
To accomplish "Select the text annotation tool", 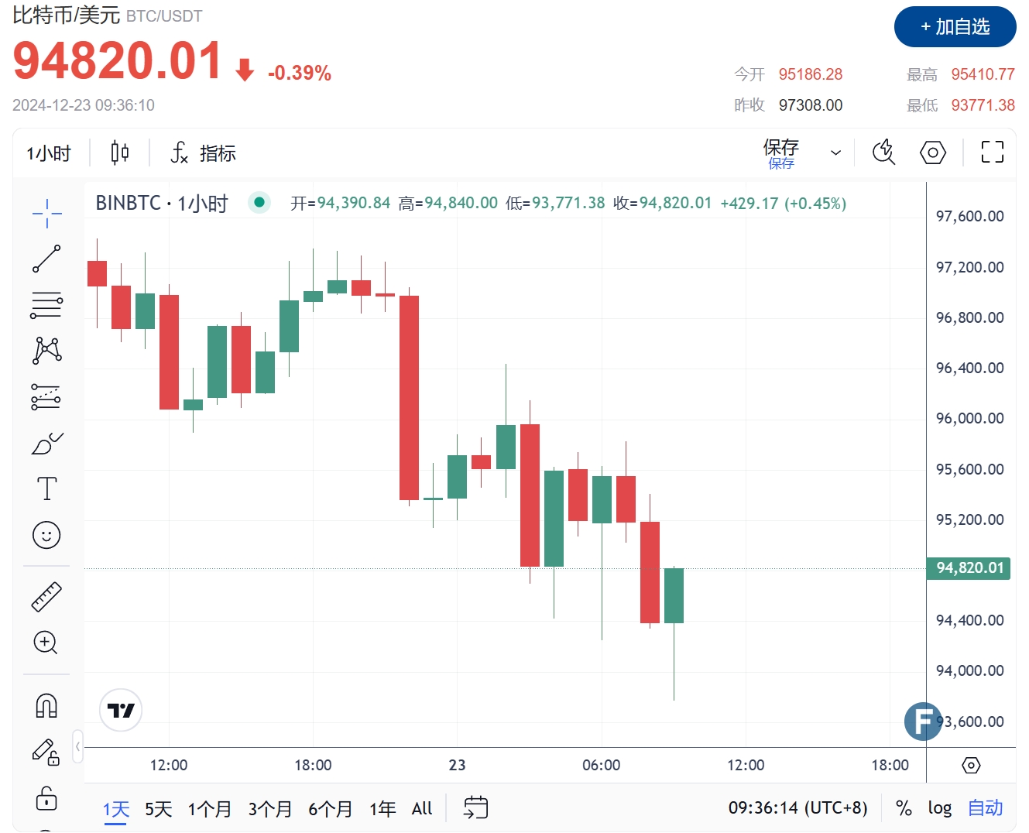I will (46, 488).
